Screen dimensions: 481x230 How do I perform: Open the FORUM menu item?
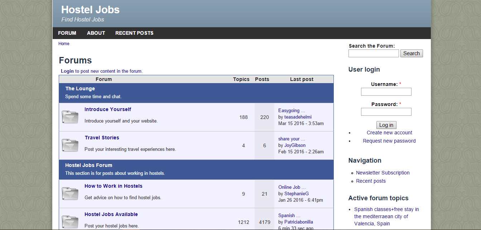click(x=67, y=33)
